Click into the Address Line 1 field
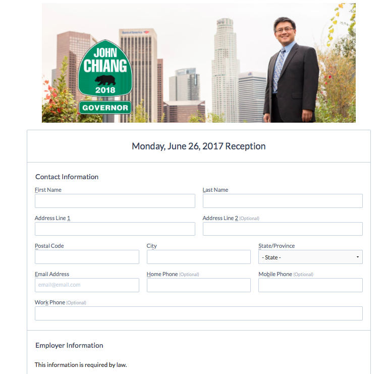This screenshot has height=374, width=387. (115, 229)
